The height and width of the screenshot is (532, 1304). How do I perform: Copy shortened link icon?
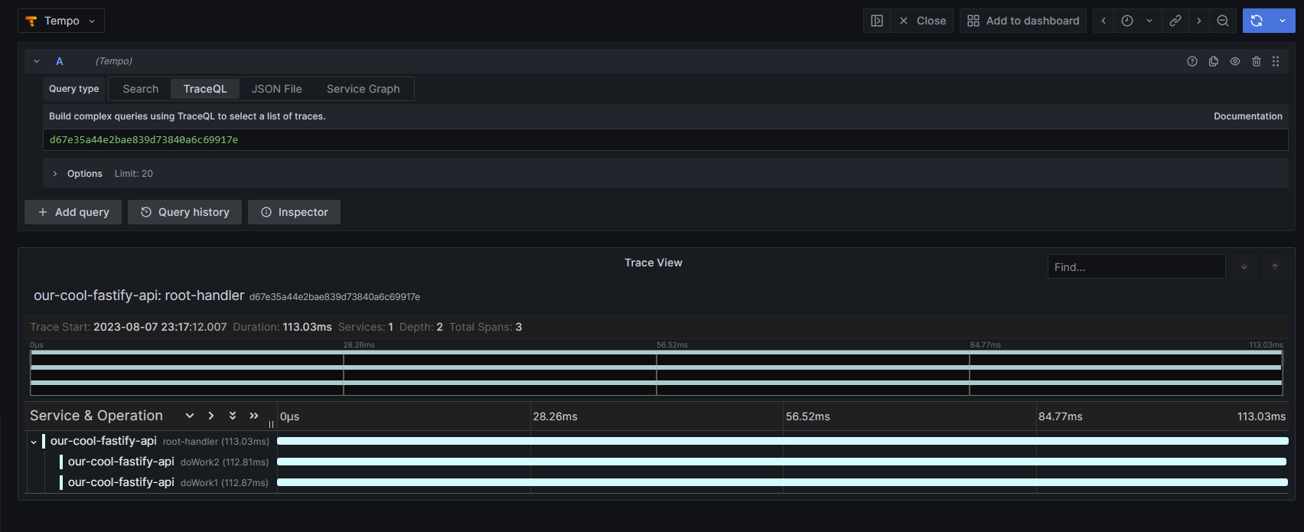1175,21
